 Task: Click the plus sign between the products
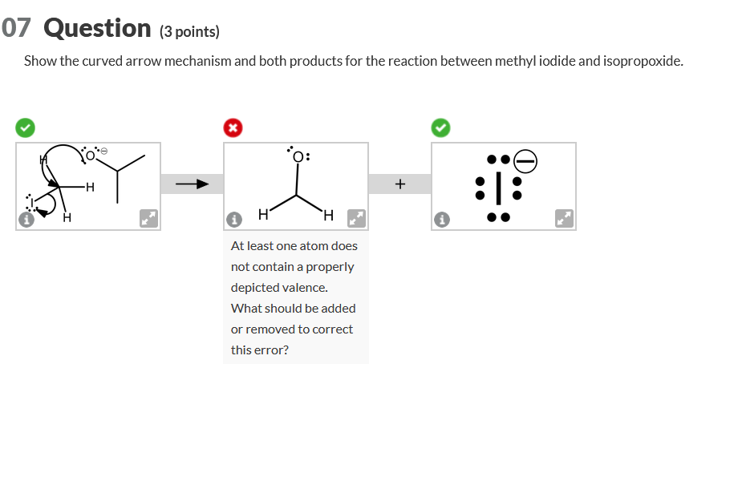tap(399, 183)
